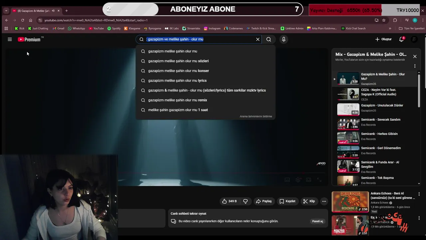Select suggestion ending with '1 saat'
This screenshot has height=240, width=426.
point(205,110)
